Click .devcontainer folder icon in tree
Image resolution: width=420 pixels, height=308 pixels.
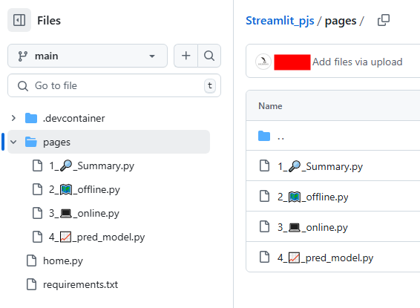(x=31, y=118)
